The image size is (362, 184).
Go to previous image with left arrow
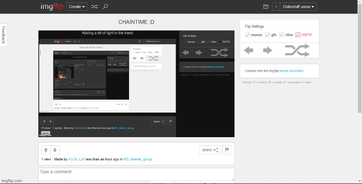248,50
